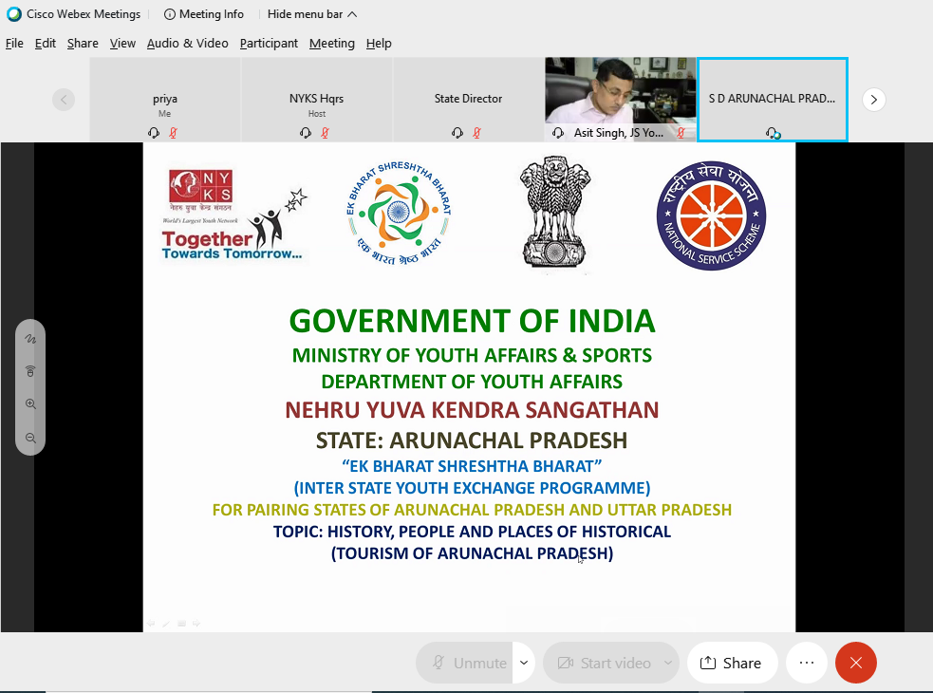Click the Meeting Info button
This screenshot has height=693, width=933.
pos(203,14)
